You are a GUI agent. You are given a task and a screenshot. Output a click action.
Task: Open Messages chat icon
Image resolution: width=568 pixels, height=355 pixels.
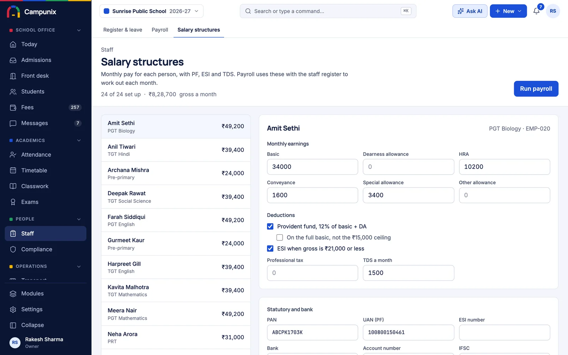(13, 123)
